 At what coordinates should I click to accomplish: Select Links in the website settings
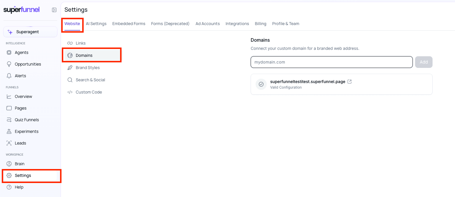[92, 43]
